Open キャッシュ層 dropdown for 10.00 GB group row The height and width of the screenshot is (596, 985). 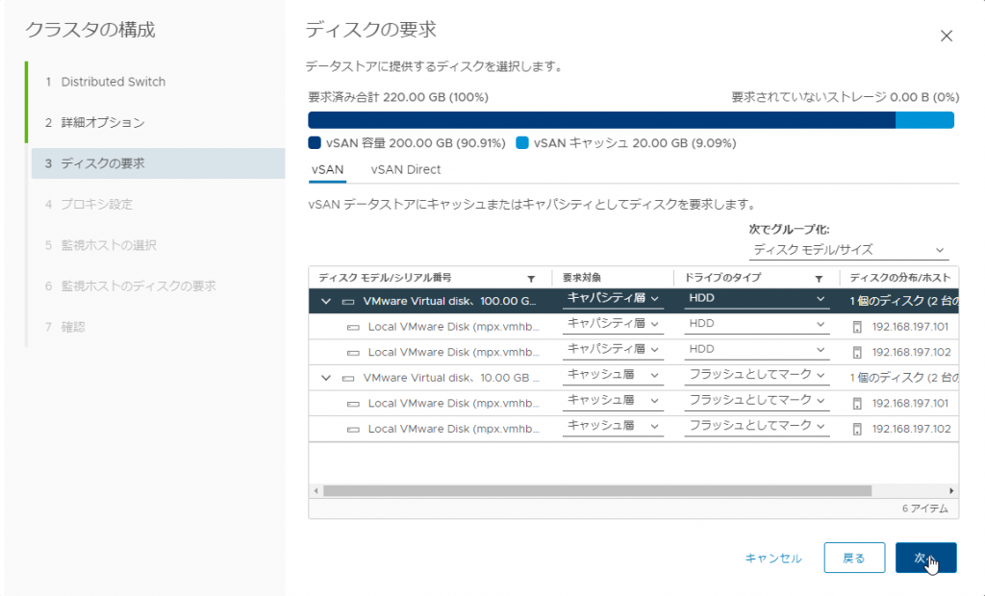click(x=613, y=376)
